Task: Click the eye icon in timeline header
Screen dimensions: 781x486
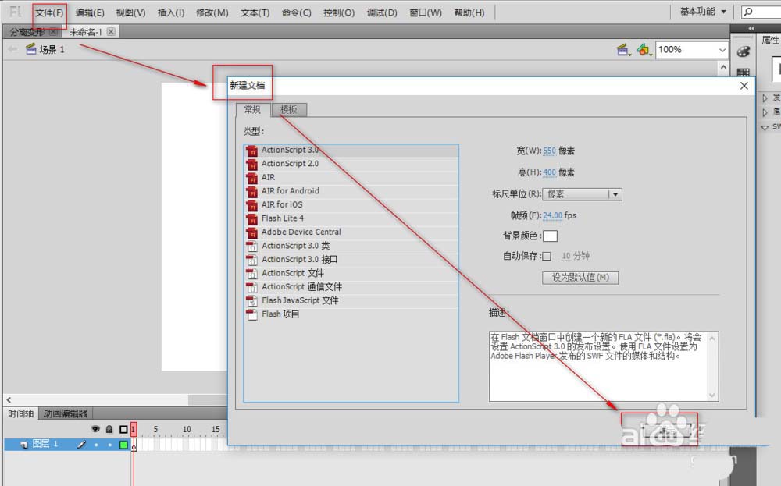Action: [95, 429]
